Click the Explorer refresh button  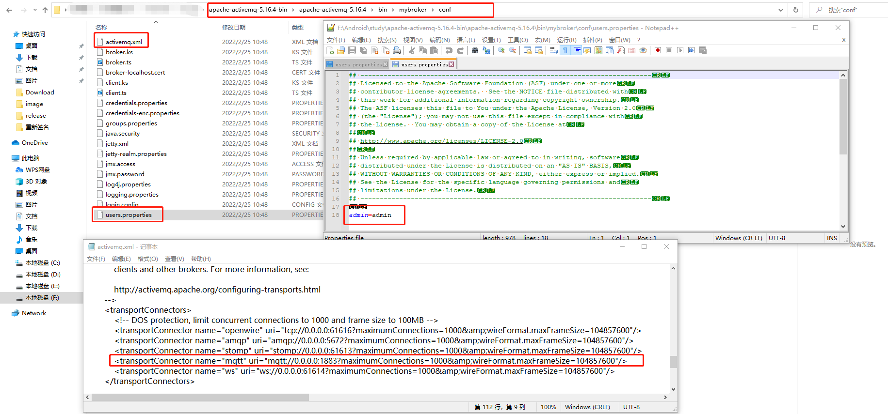click(x=796, y=10)
